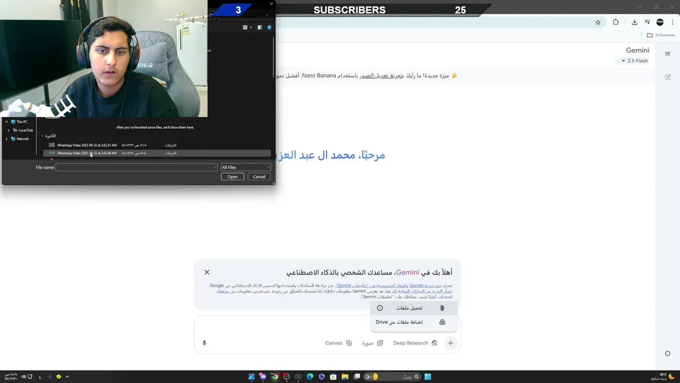Click the plus attach button in prompt box
This screenshot has width=680, height=383.
(x=450, y=343)
